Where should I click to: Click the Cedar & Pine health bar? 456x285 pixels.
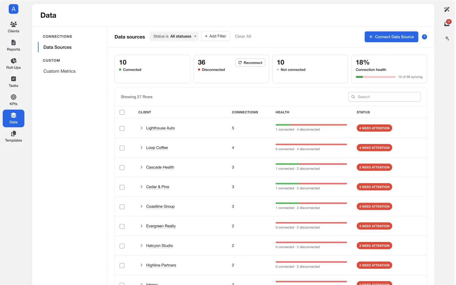click(x=311, y=184)
